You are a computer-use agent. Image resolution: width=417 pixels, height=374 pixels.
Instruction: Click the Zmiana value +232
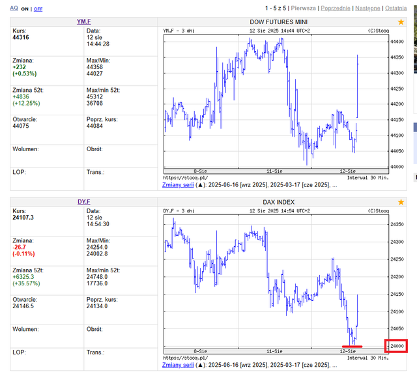(19, 67)
